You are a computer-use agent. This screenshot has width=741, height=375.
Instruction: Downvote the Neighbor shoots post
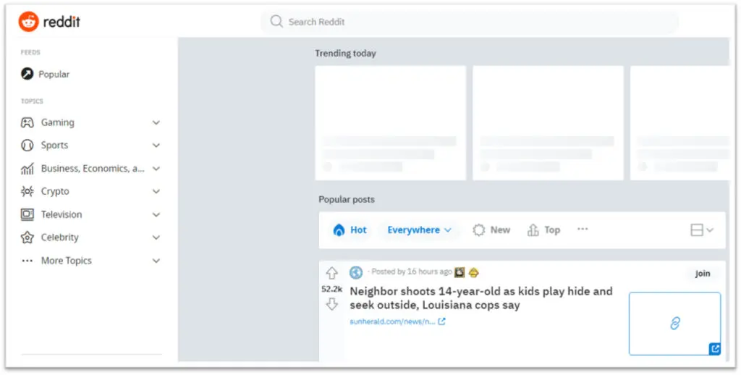(x=331, y=304)
